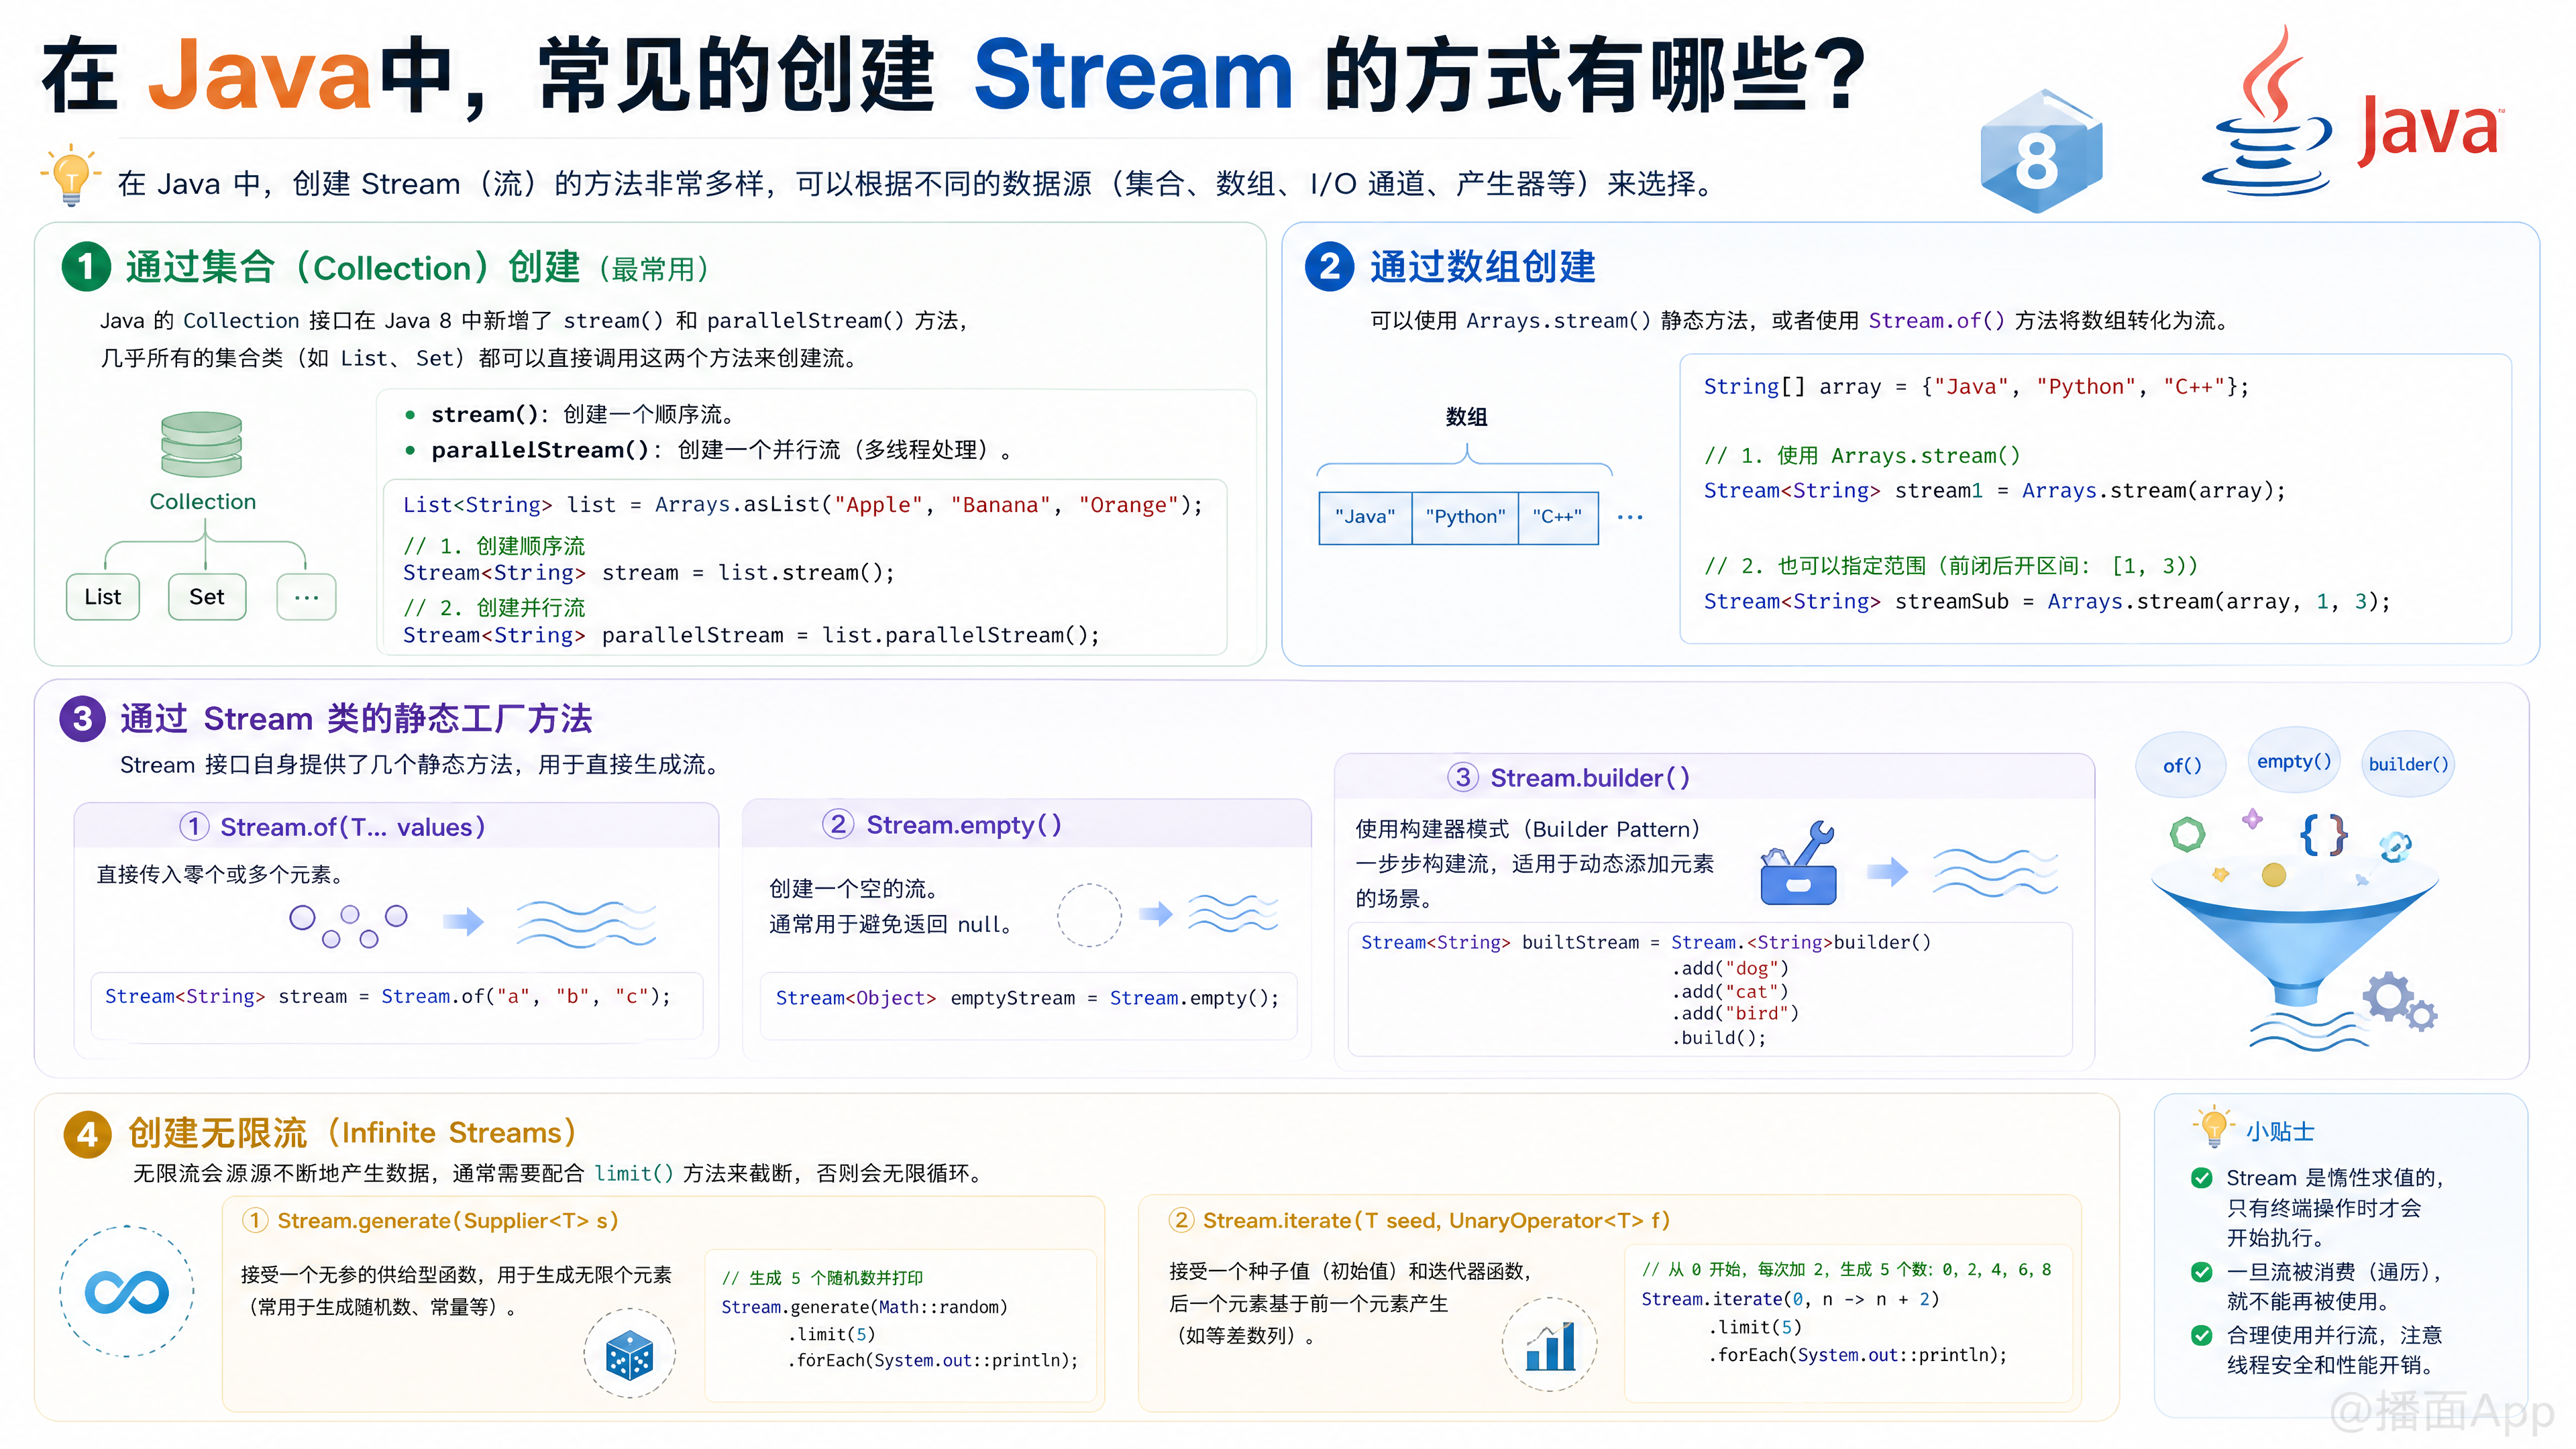Click the 通过数组创建 heading
Screen dimensions: 2576x1449
click(1483, 267)
